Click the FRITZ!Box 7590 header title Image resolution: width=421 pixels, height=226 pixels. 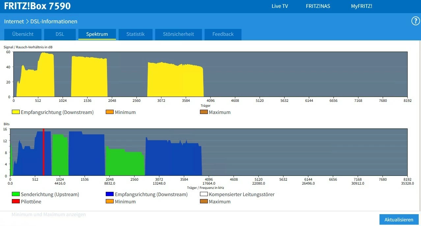click(x=37, y=6)
